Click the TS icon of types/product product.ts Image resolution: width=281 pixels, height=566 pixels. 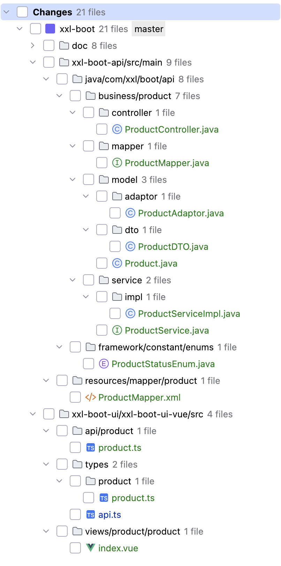coord(104,498)
